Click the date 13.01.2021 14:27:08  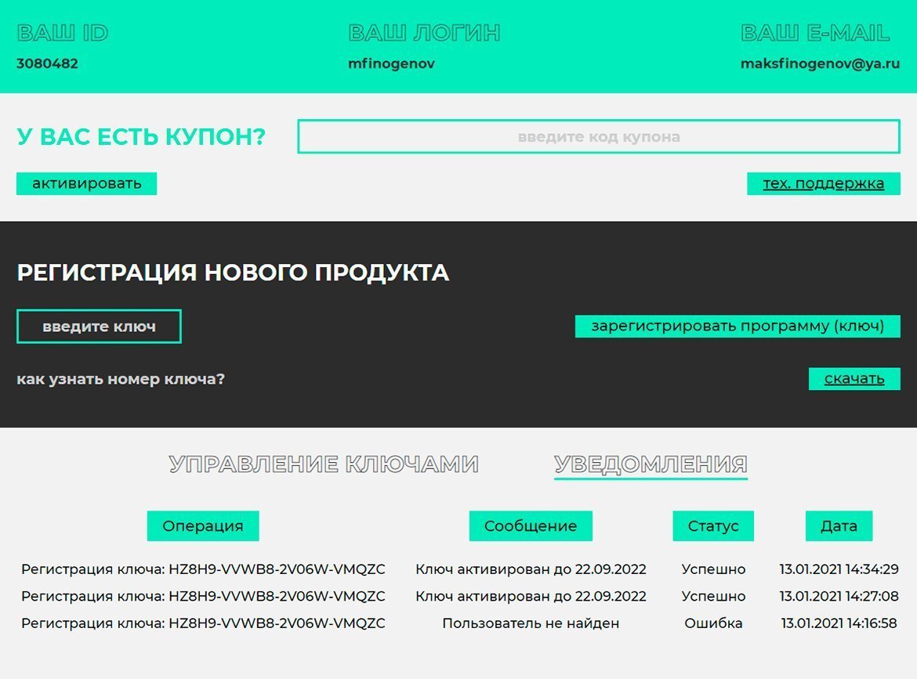point(839,596)
